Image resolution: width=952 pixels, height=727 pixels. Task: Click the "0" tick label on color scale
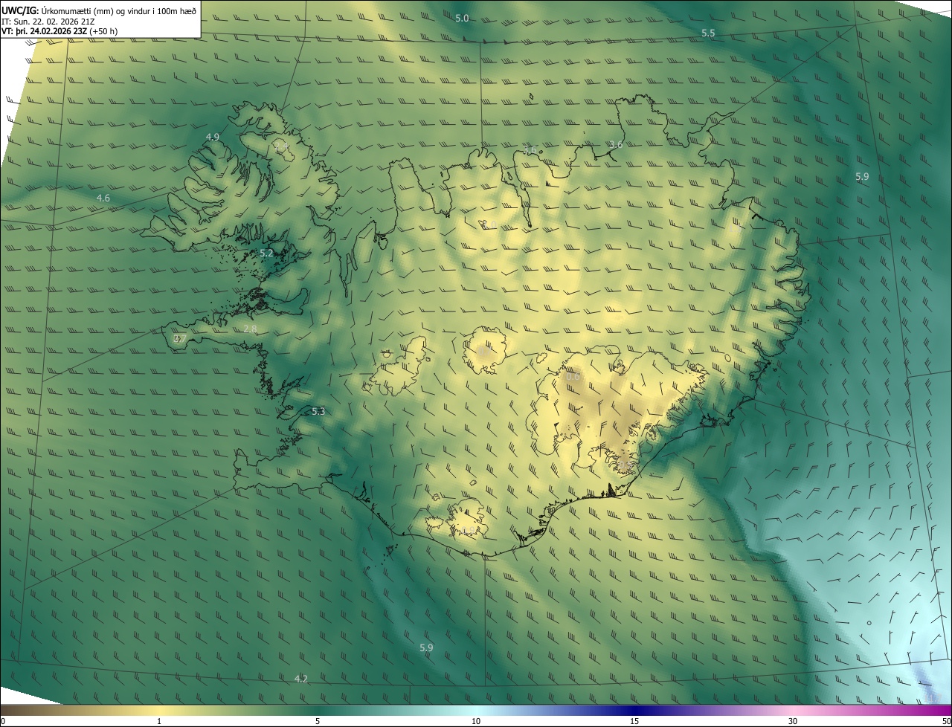(2, 721)
